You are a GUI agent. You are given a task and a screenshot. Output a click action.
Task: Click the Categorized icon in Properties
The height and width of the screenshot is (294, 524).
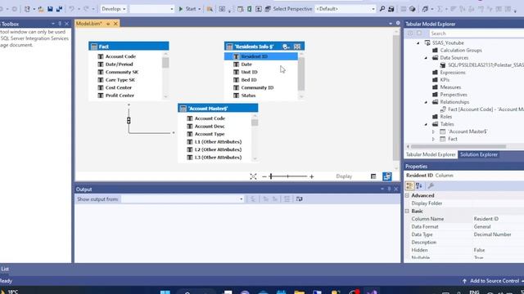409,185
